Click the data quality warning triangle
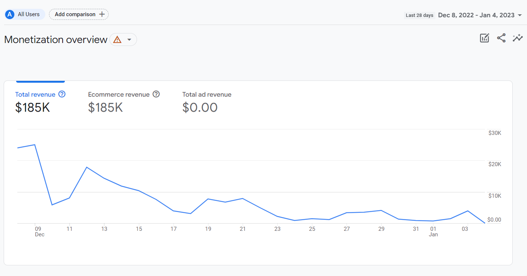 click(117, 39)
